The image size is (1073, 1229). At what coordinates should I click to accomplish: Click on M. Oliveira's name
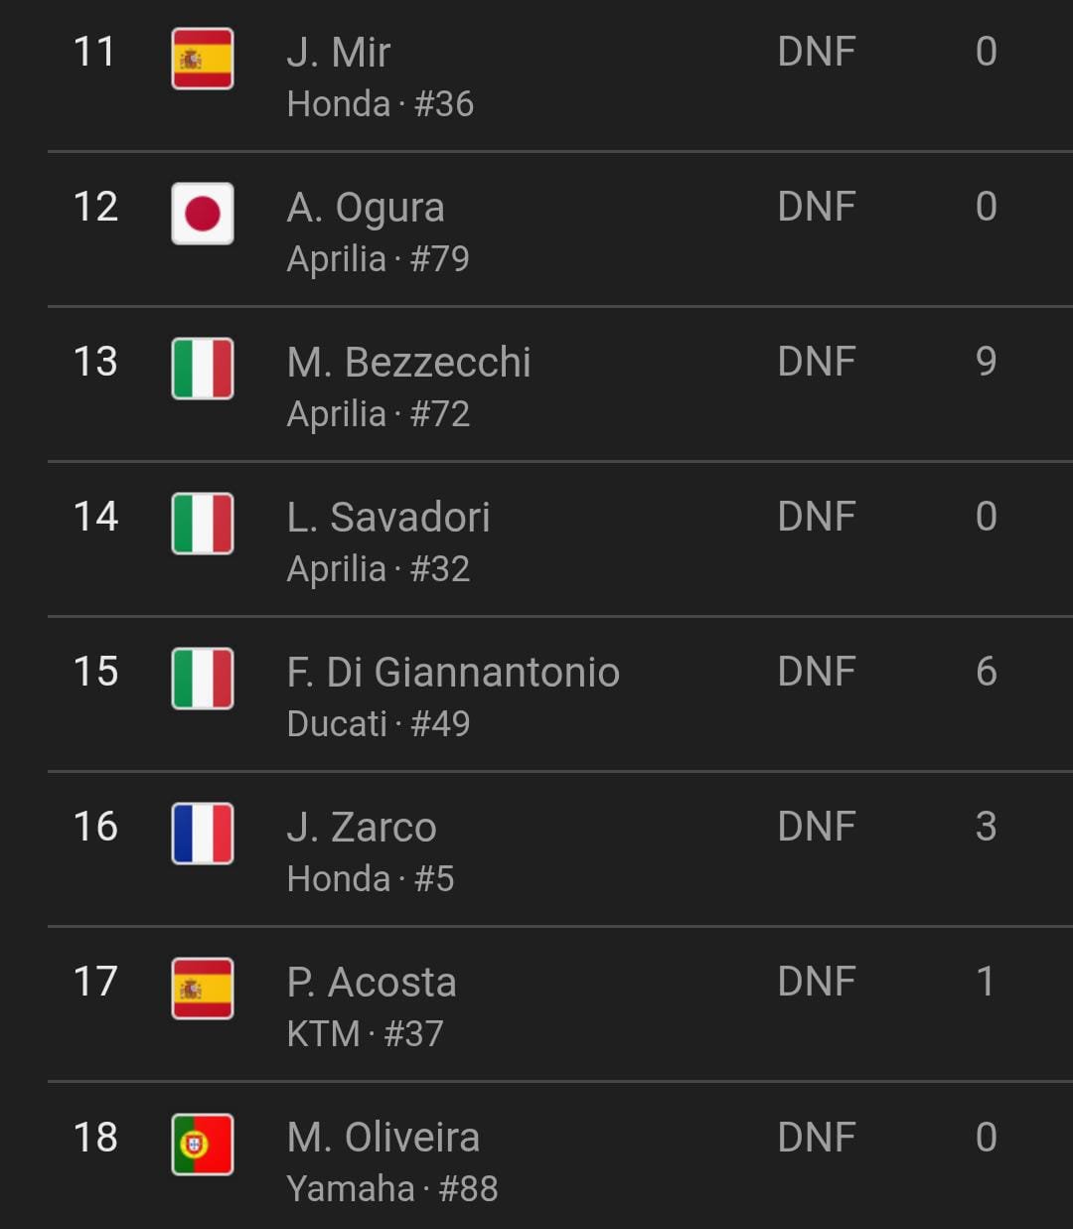pyautogui.click(x=383, y=1137)
